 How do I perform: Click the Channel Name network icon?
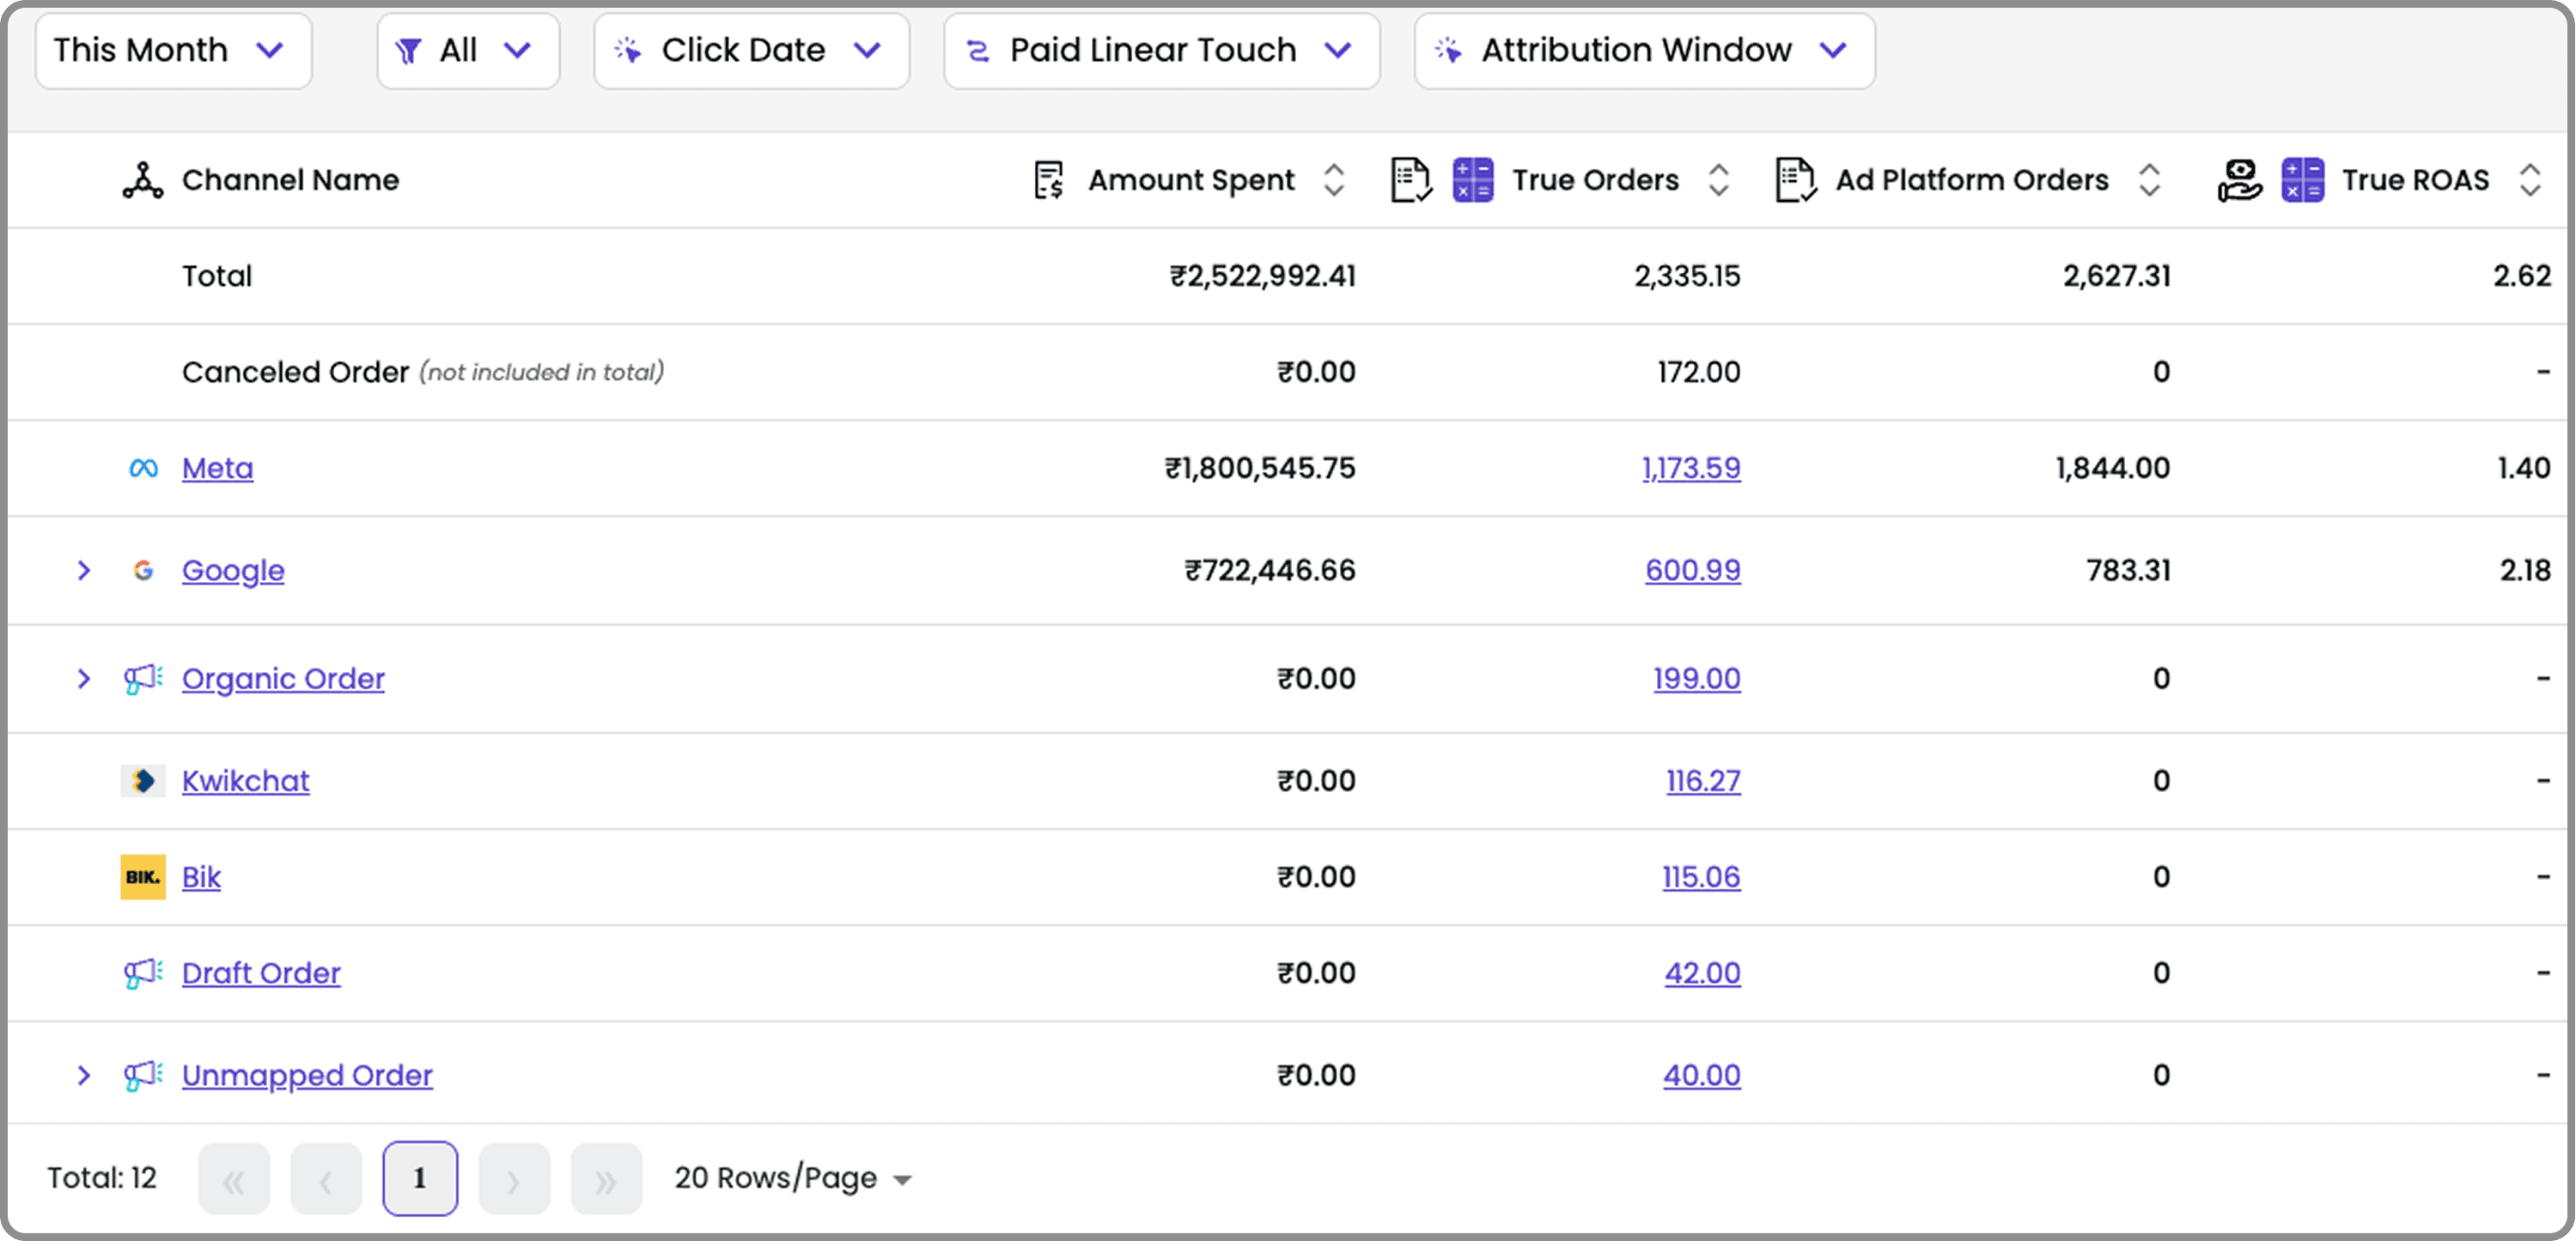click(x=143, y=180)
